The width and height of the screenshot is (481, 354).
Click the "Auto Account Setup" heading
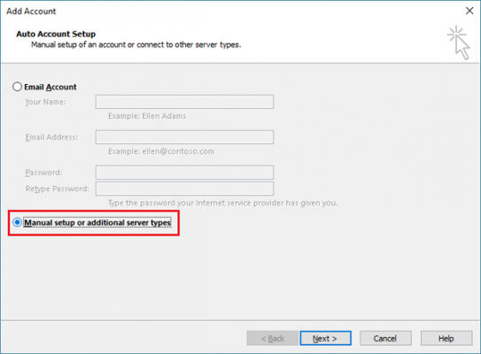pos(56,34)
